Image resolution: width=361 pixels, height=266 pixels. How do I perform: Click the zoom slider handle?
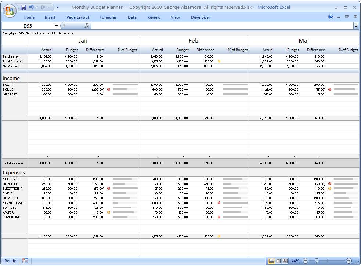(317, 261)
